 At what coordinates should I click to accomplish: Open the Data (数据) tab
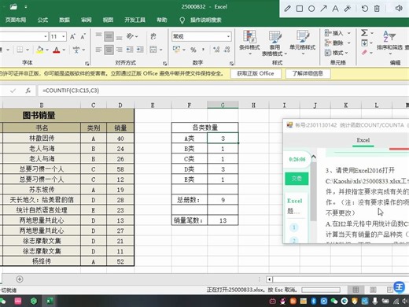[x=64, y=20]
